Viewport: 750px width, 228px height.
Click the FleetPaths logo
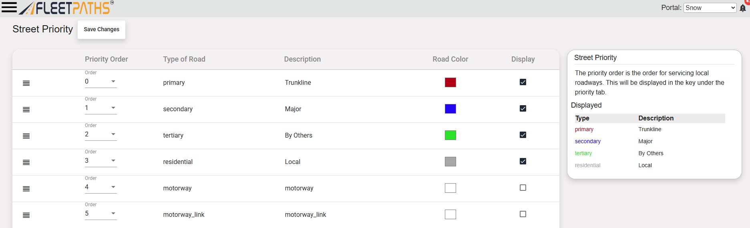(67, 8)
